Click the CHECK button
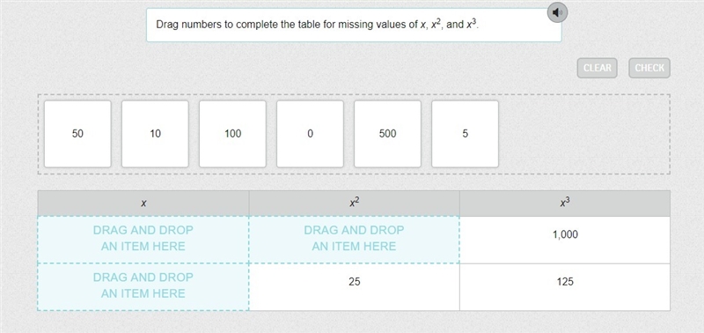704x333 pixels. point(649,68)
